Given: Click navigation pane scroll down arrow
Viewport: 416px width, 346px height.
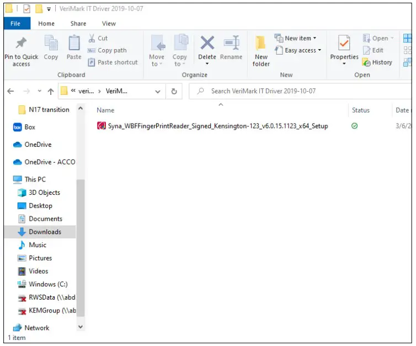Looking at the screenshot, I should (81, 327).
